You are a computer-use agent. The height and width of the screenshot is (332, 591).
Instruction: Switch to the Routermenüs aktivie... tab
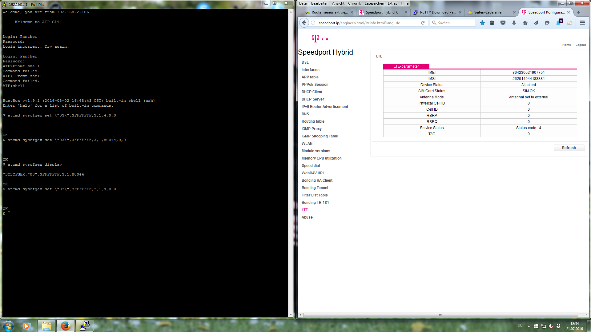point(329,12)
